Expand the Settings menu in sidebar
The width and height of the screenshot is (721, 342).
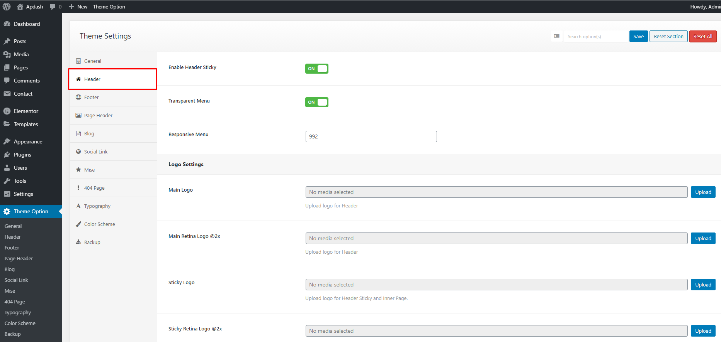click(x=23, y=194)
